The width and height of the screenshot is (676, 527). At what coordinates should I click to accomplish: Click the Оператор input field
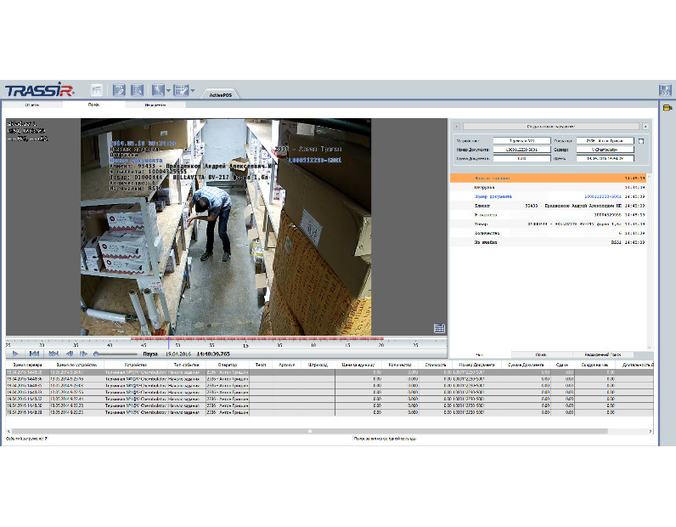(x=605, y=141)
